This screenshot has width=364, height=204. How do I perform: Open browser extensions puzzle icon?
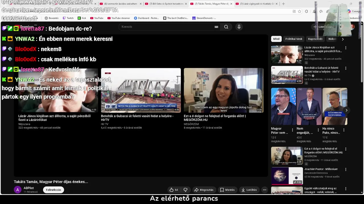[306, 11]
